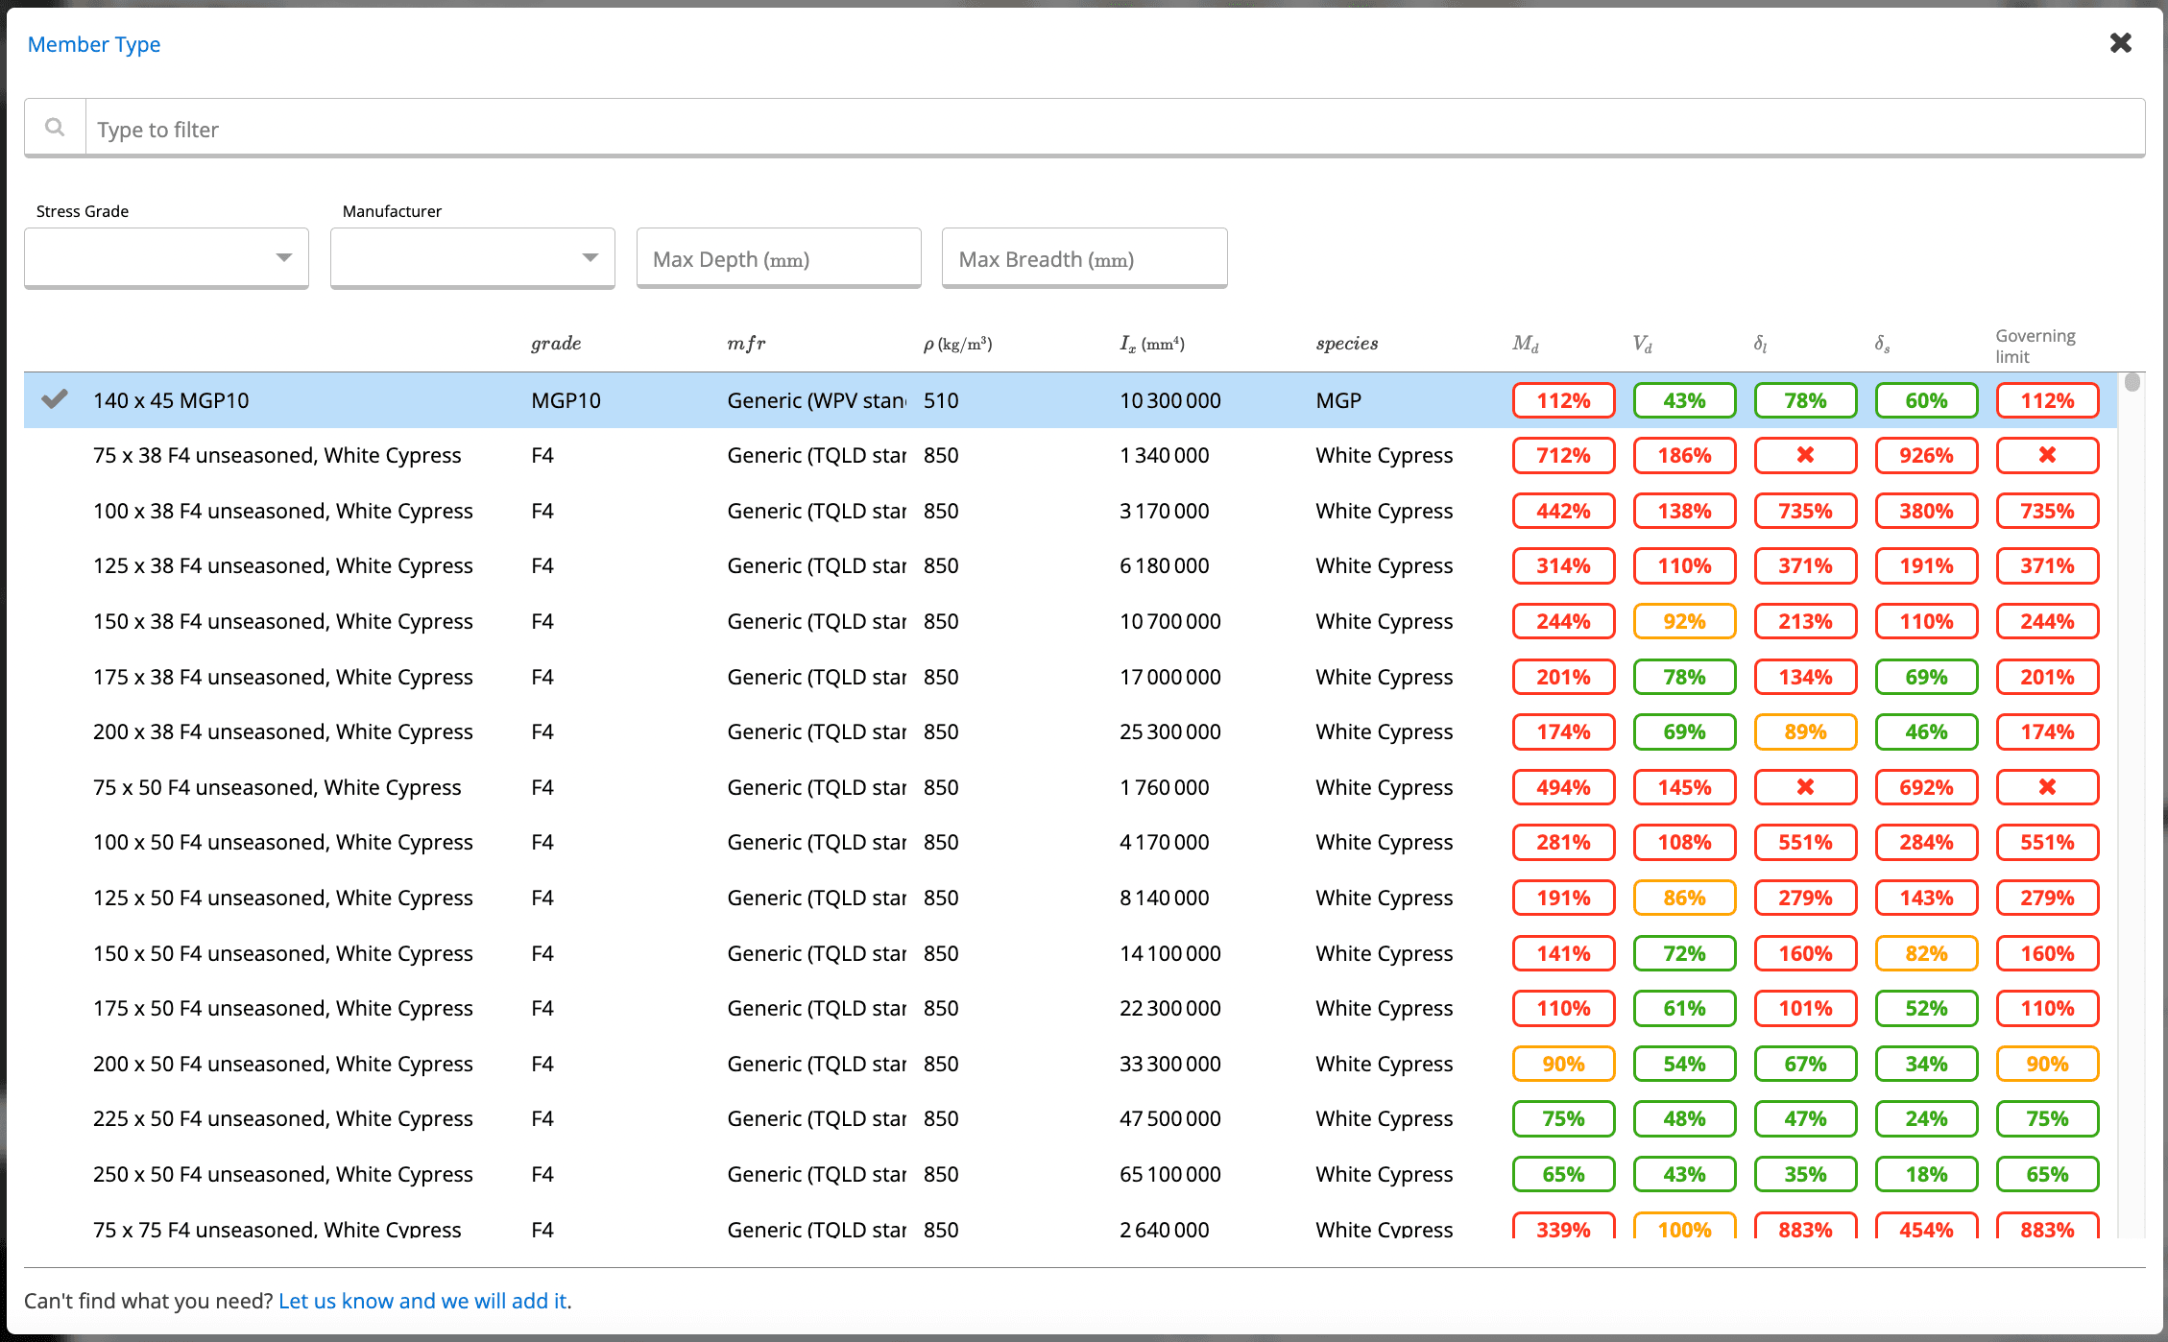The height and width of the screenshot is (1342, 2168).
Task: Click the 82% badge in 150 x 50 row
Action: coord(1926,953)
